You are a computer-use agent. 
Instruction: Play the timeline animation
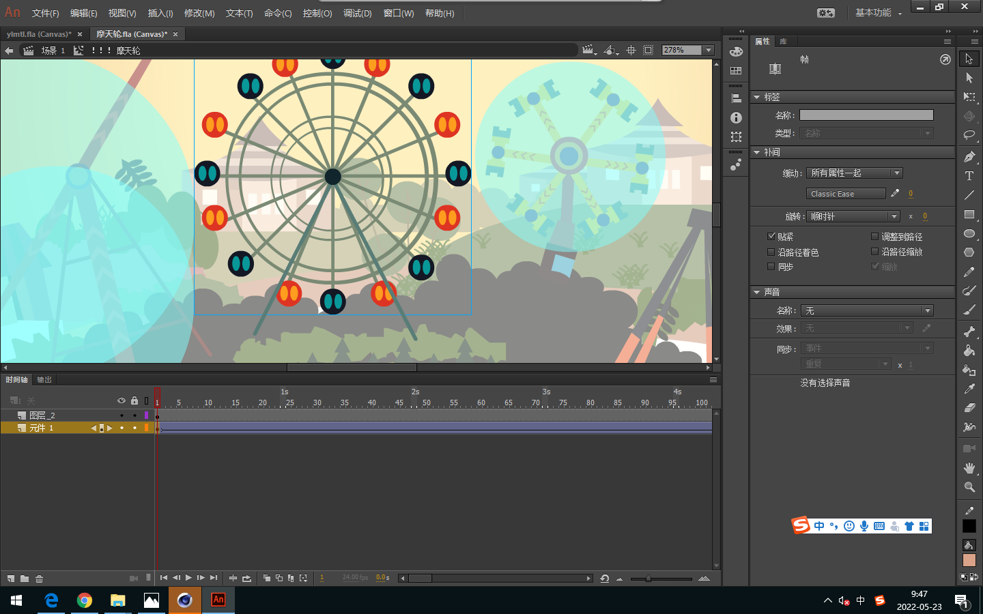pyautogui.click(x=188, y=578)
